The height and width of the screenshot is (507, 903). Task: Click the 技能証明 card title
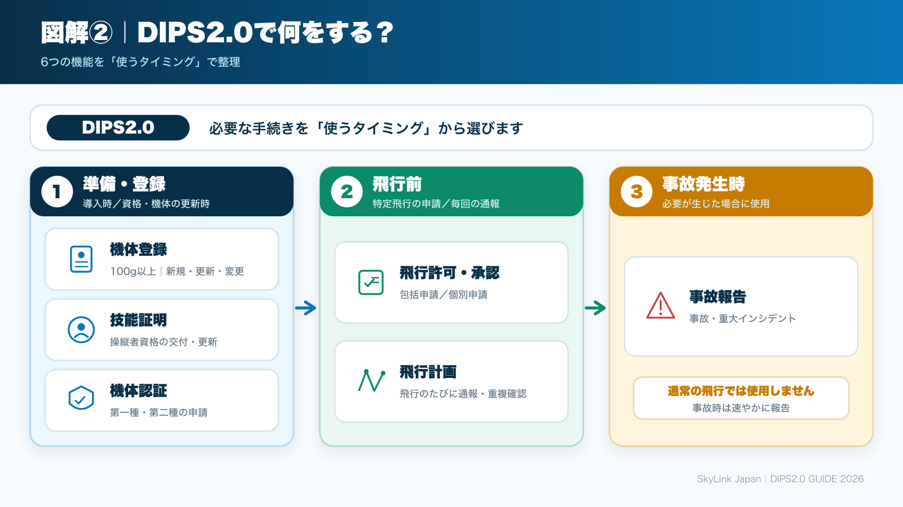click(x=138, y=320)
